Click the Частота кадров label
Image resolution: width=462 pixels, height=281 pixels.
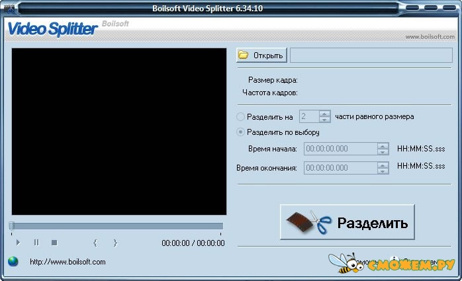pyautogui.click(x=270, y=93)
